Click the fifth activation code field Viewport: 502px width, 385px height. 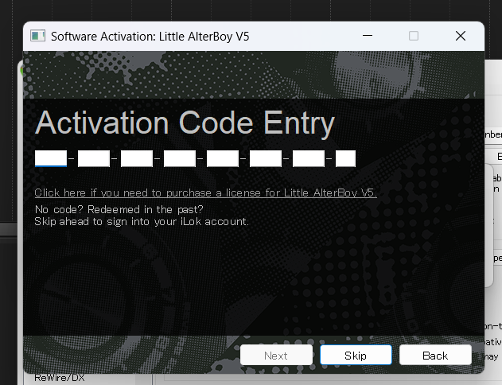(223, 159)
